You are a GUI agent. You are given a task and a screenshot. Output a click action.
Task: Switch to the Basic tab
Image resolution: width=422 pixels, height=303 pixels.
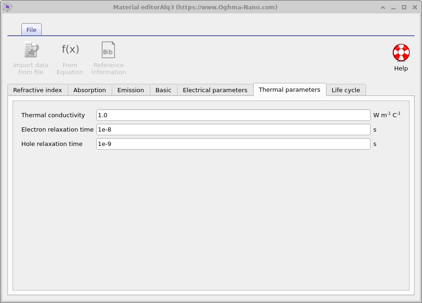click(x=163, y=90)
